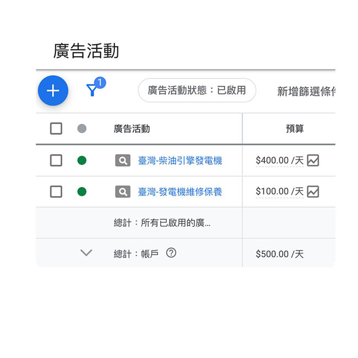358x358 pixels.
Task: Open green status dropdown for 臺灣-柴油引擎發電機
Action: pyautogui.click(x=82, y=161)
